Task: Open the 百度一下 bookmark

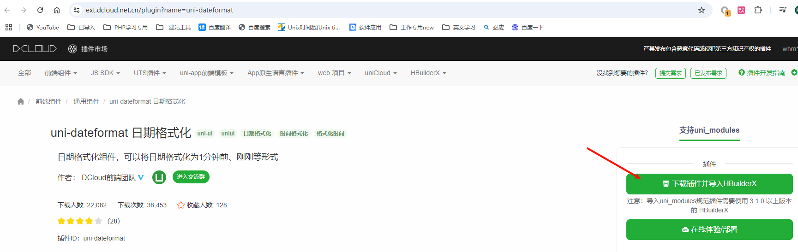Action: point(528,27)
